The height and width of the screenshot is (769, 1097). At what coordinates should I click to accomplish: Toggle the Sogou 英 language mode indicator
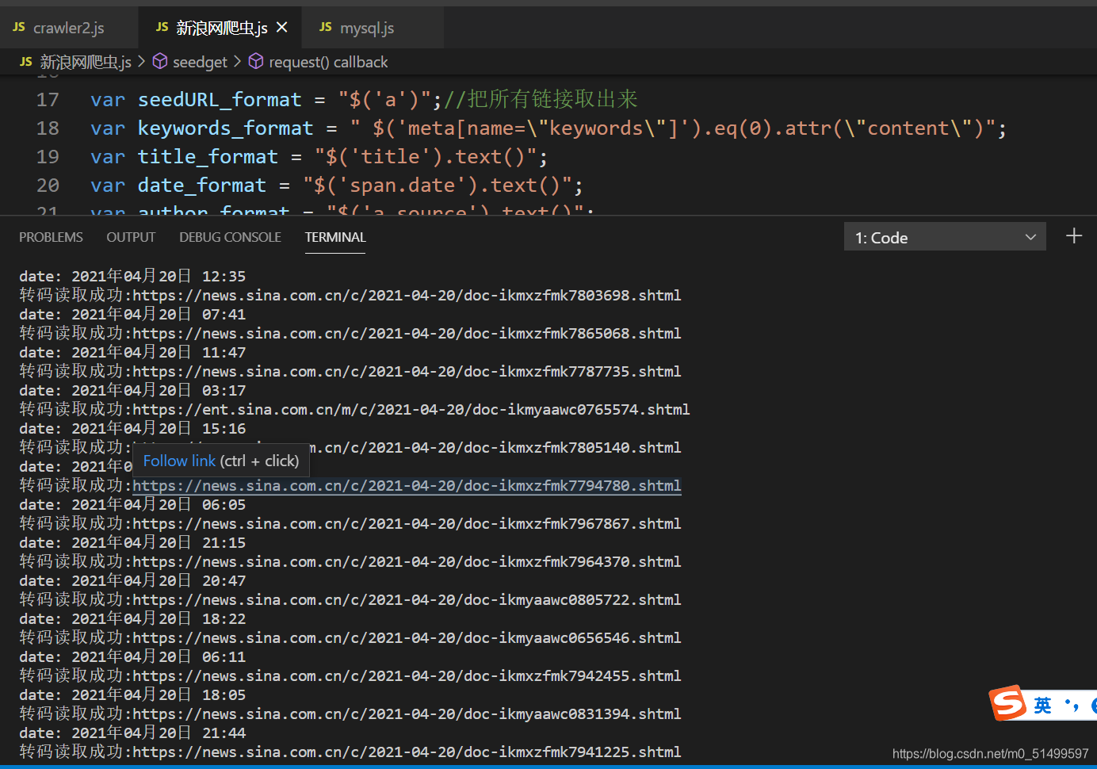click(x=1042, y=705)
